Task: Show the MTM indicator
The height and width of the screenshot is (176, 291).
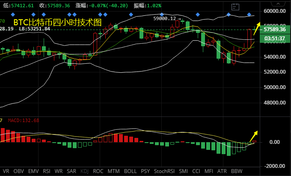Action: point(113,171)
